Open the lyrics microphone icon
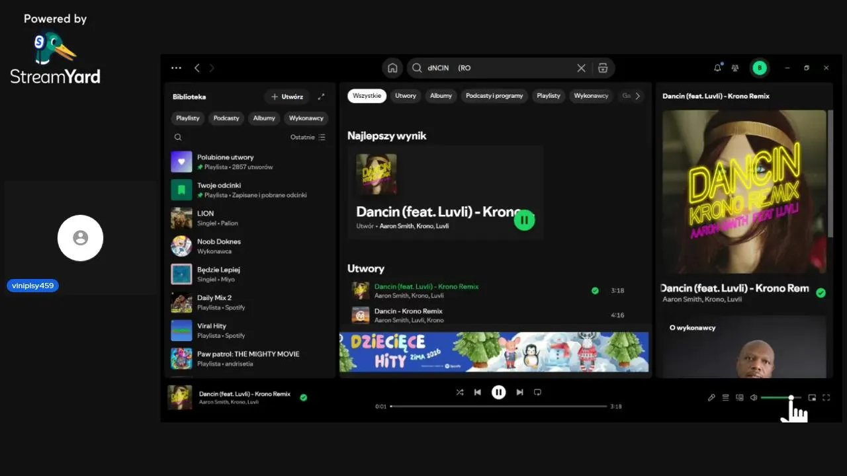The height and width of the screenshot is (476, 847). [x=711, y=397]
